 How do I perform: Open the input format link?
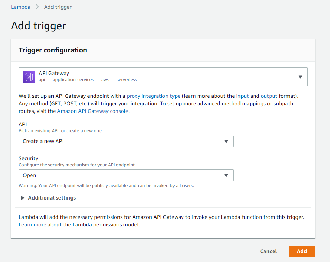pyautogui.click(x=243, y=96)
